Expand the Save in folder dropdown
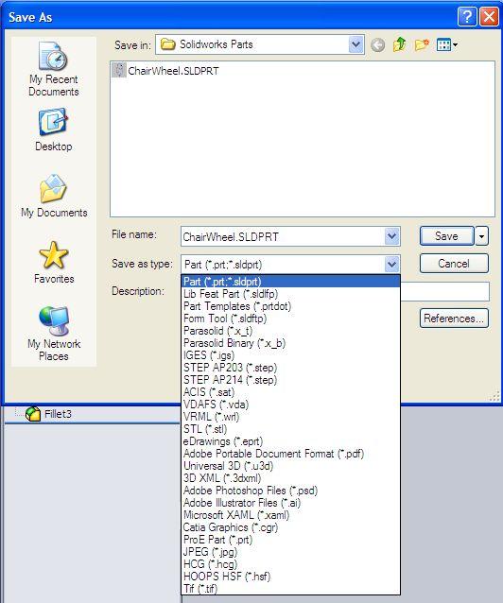The height and width of the screenshot is (603, 503). (356, 44)
